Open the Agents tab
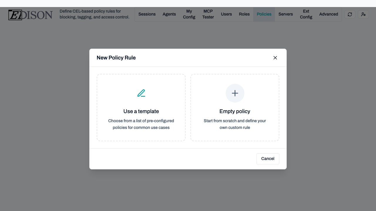 169,14
